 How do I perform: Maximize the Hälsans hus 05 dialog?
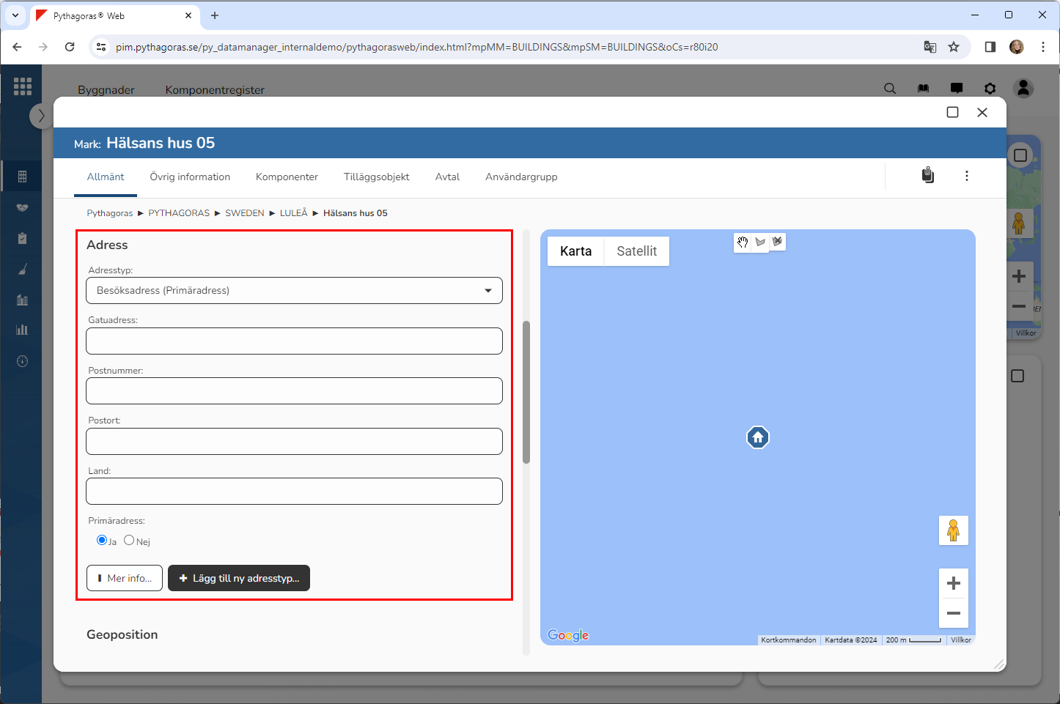tap(952, 112)
